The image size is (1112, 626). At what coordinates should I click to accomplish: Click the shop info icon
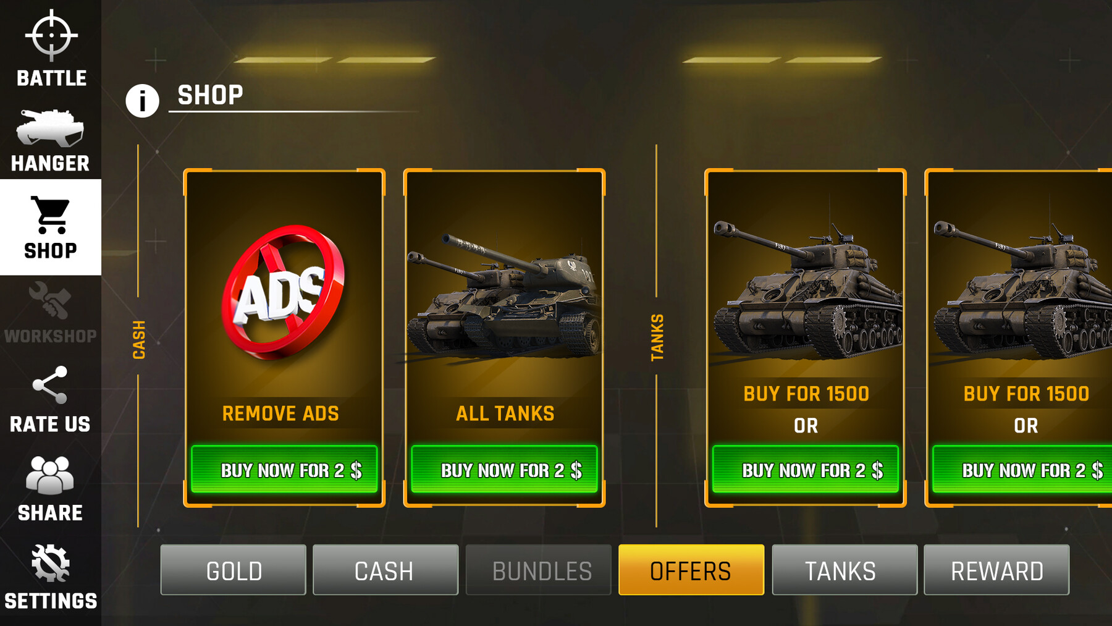pyautogui.click(x=142, y=101)
